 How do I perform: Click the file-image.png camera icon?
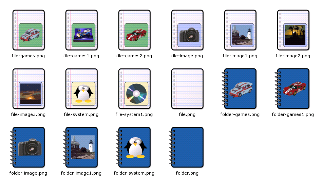pos(187,30)
